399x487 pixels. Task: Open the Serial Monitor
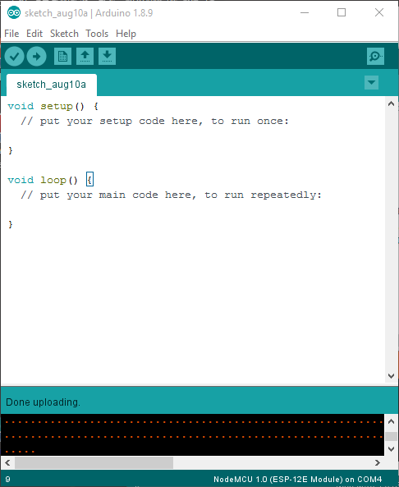pos(375,56)
